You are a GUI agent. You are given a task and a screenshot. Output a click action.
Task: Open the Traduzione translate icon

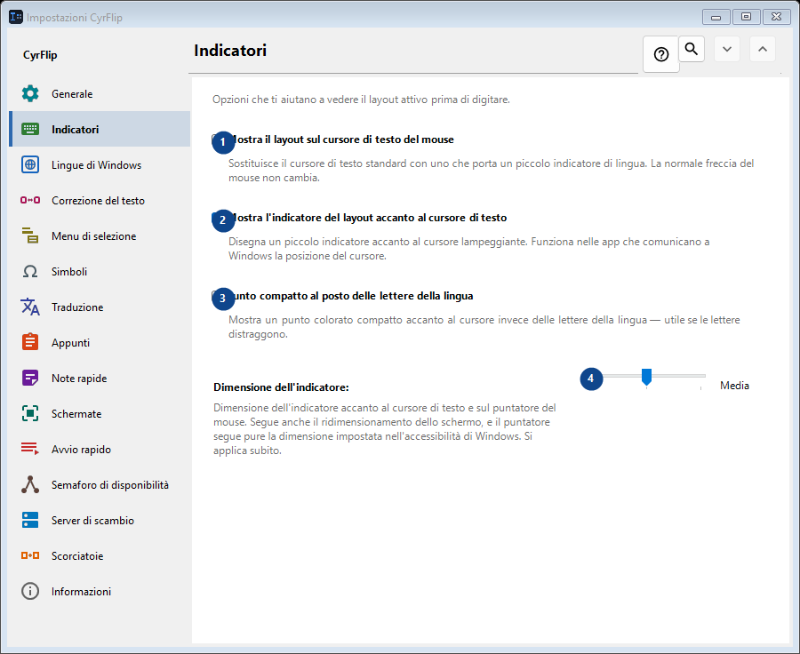30,307
